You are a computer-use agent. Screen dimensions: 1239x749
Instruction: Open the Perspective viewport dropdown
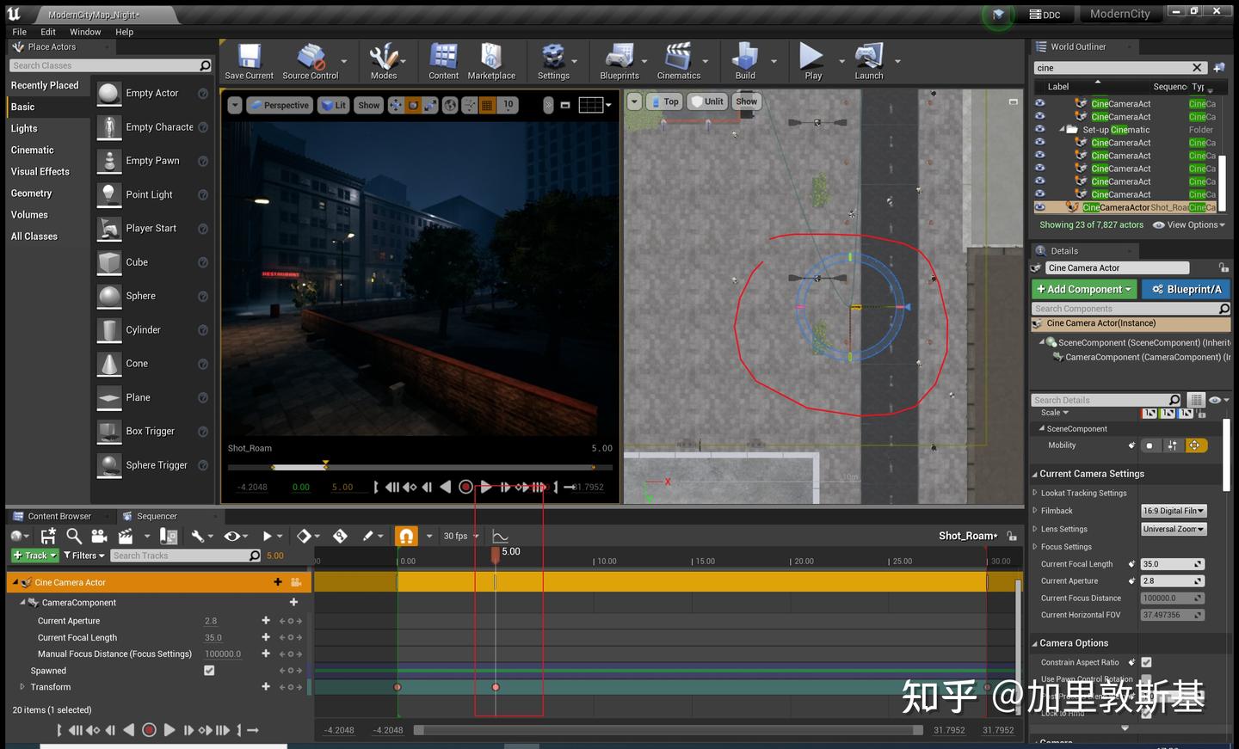click(279, 104)
